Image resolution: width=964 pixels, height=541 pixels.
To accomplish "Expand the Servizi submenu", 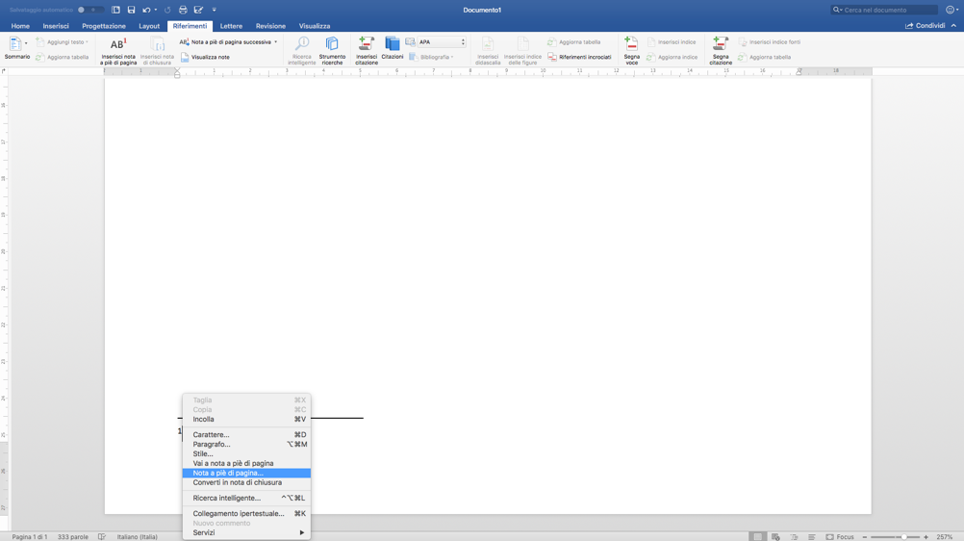I will (x=246, y=533).
